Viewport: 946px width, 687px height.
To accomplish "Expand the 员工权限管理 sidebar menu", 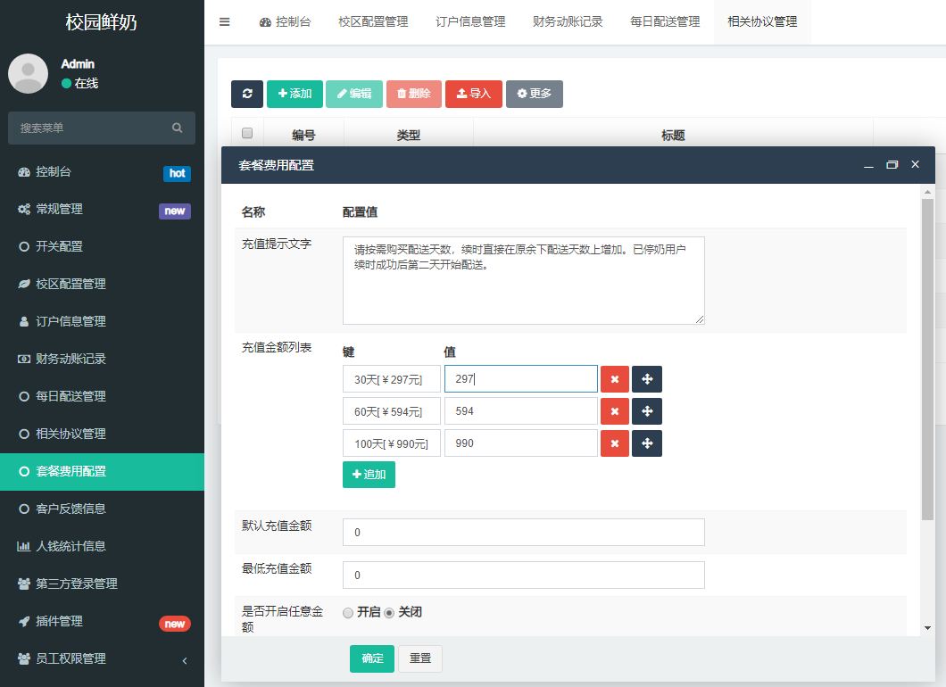I will pyautogui.click(x=102, y=658).
